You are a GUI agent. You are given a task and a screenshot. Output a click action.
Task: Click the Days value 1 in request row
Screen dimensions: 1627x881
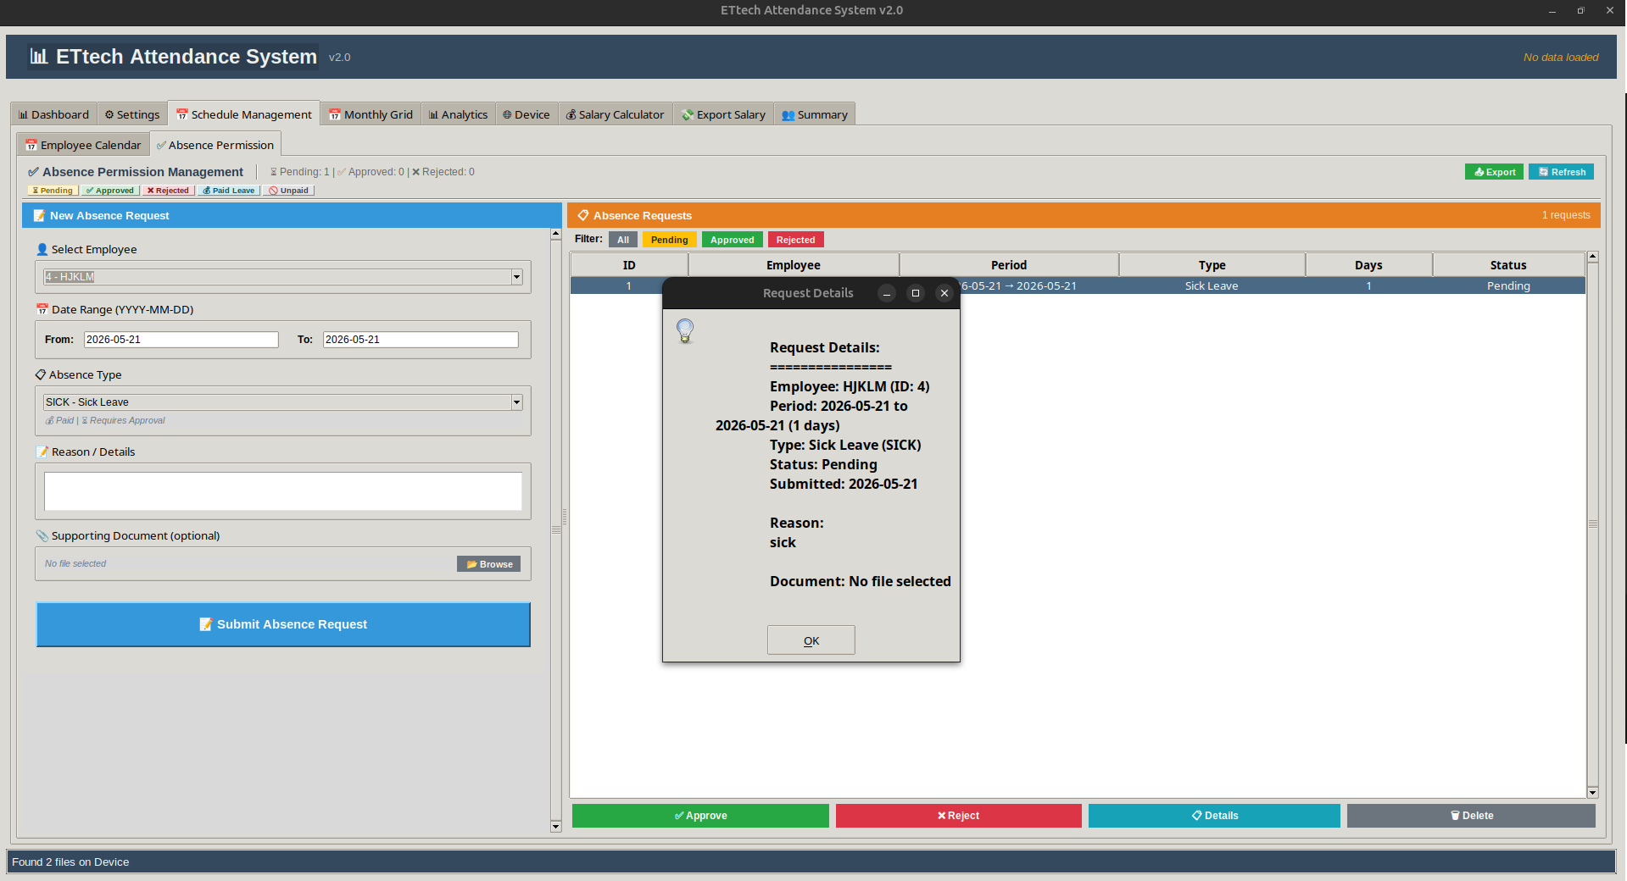1368,286
